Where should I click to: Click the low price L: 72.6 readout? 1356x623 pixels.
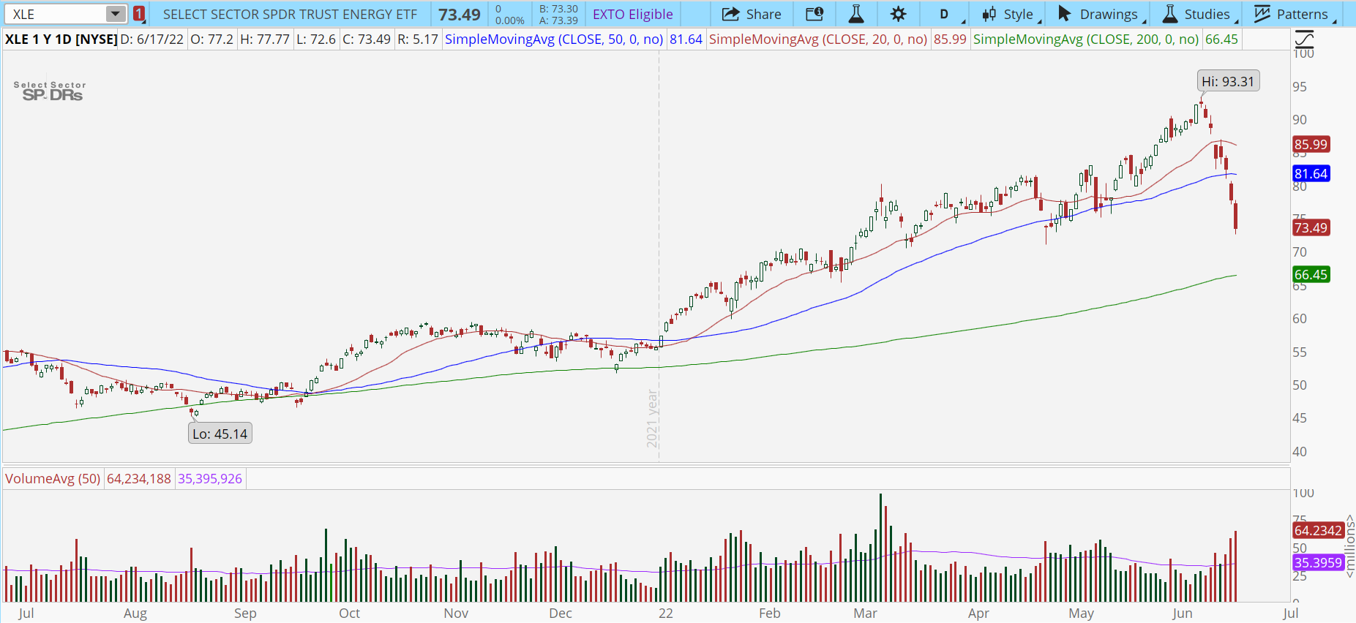pyautogui.click(x=316, y=39)
